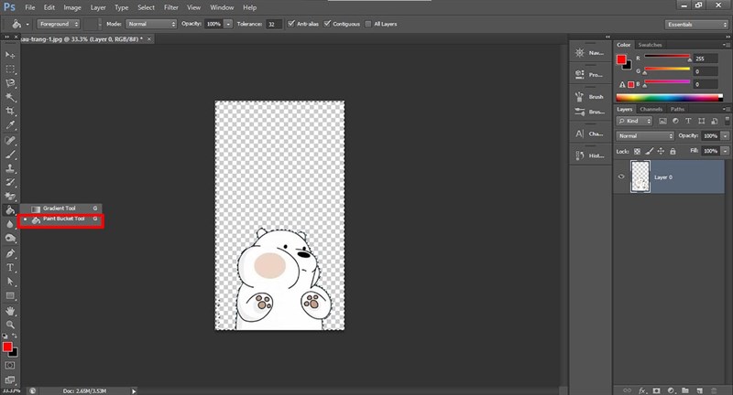The width and height of the screenshot is (733, 395).
Task: Lock image pixels with brush icon
Action: tap(649, 151)
